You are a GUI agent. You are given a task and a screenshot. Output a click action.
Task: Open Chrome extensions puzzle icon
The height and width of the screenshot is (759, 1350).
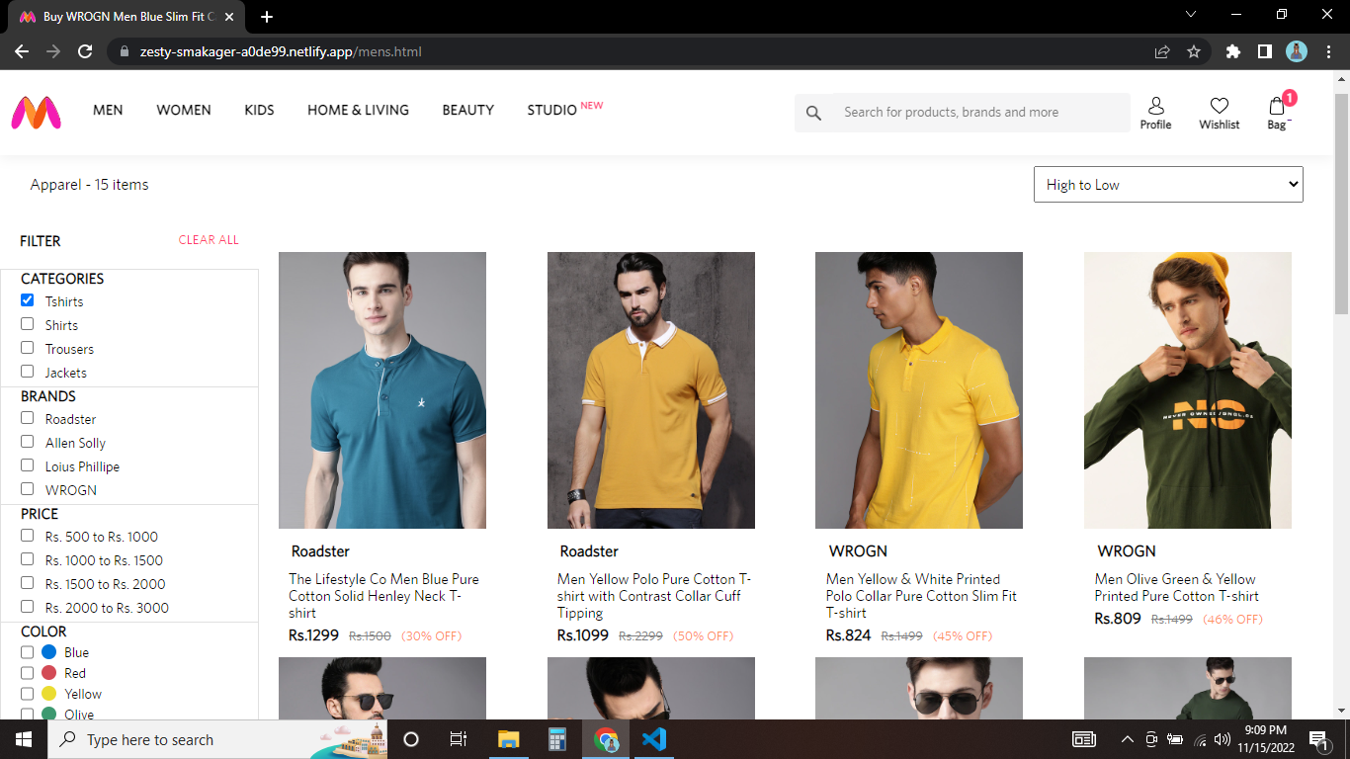(1232, 51)
